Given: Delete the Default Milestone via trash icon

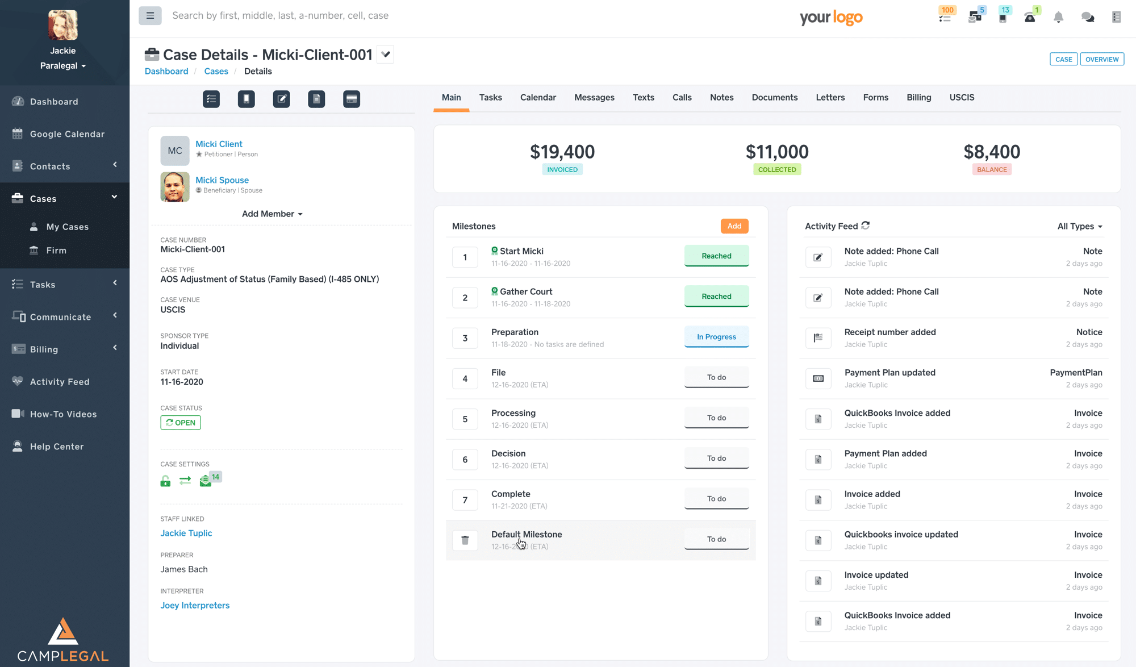Looking at the screenshot, I should point(465,540).
